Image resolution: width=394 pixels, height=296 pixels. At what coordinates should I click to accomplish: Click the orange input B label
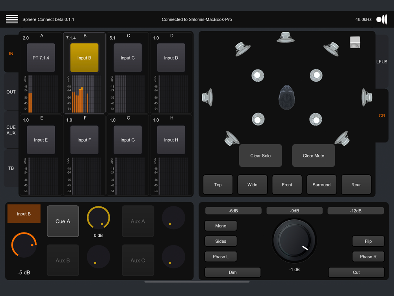coord(24,214)
